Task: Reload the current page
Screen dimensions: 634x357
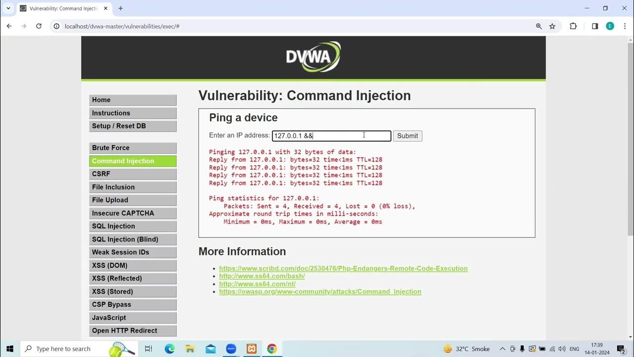Action: [x=39, y=26]
